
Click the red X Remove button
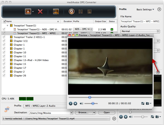[40, 11]
